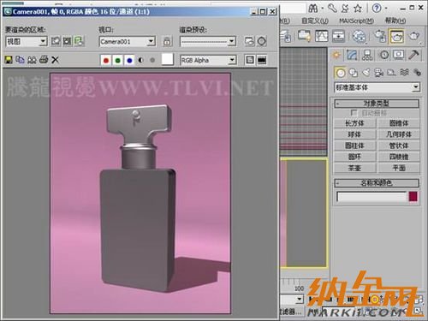Open the render preset dropdown
428x321 pixels.
pyautogui.click(x=208, y=42)
